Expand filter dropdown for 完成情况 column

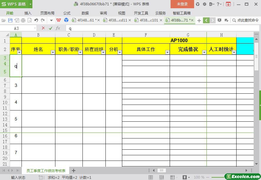(x=204, y=52)
